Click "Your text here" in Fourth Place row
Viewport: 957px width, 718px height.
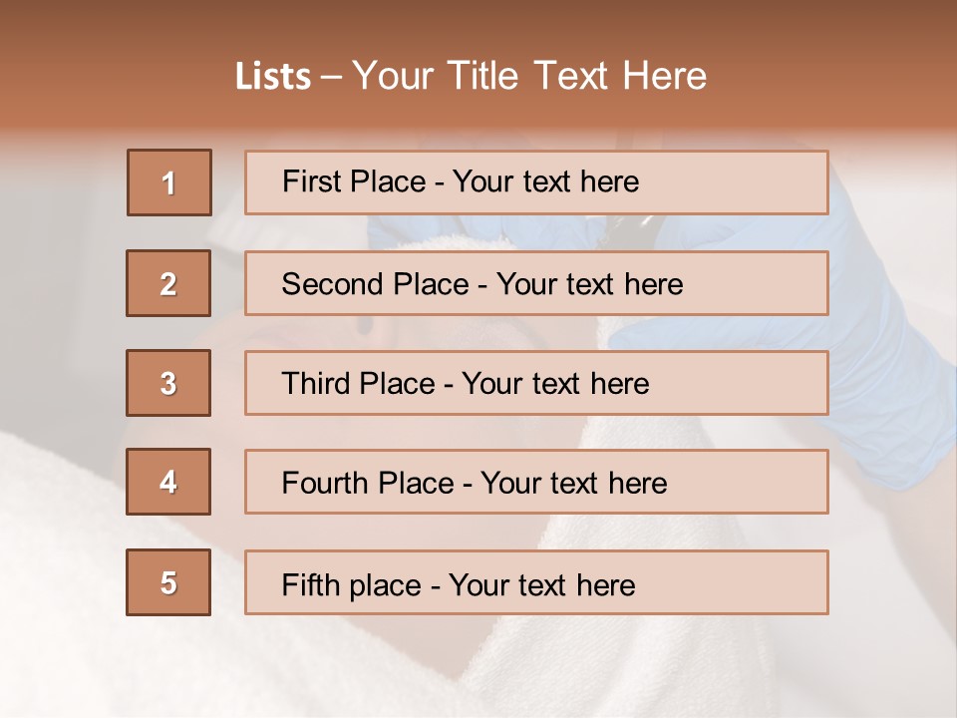[x=573, y=484]
